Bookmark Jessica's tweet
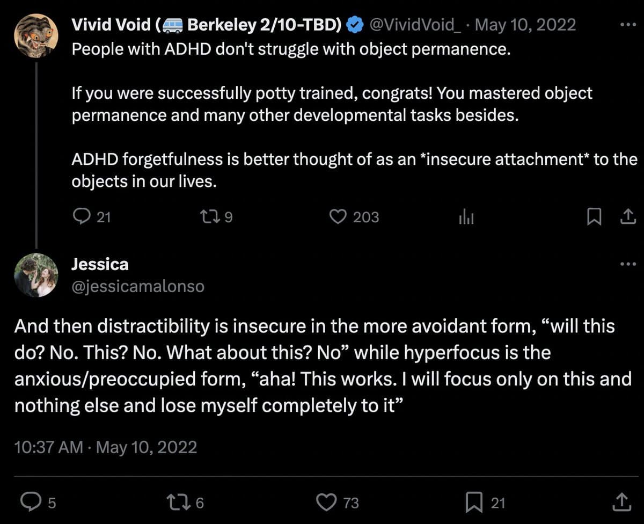644x524 pixels. pos(473,503)
